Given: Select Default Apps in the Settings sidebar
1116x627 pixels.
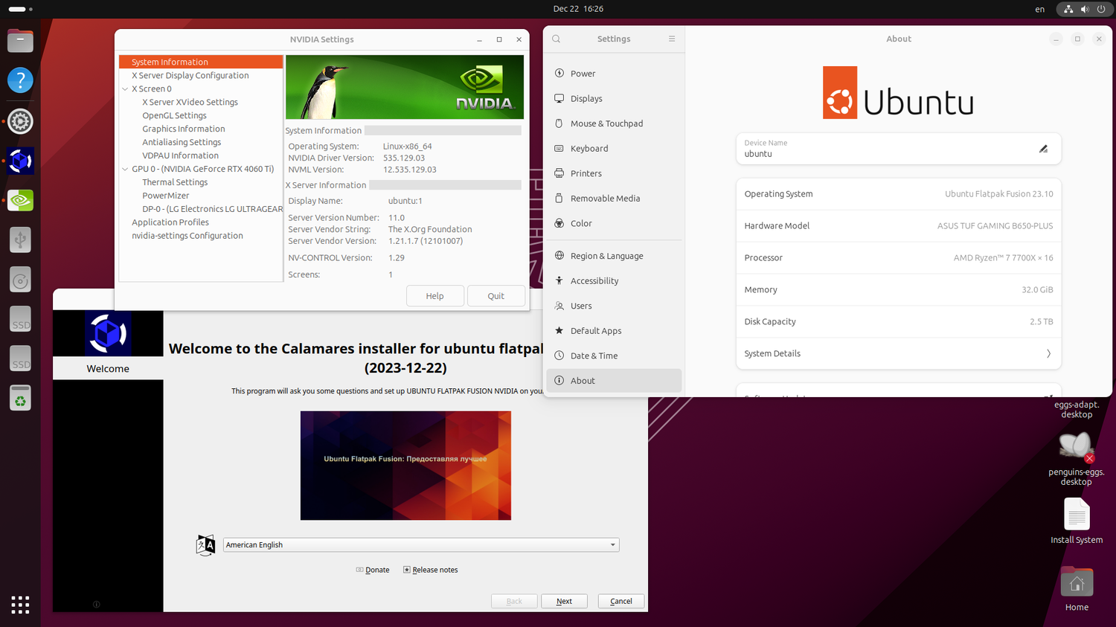Looking at the screenshot, I should pyautogui.click(x=614, y=330).
